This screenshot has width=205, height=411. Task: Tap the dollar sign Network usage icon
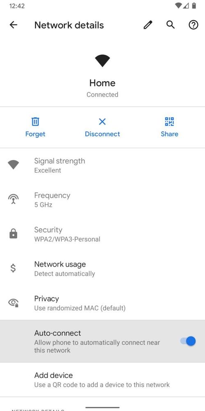pos(13,268)
